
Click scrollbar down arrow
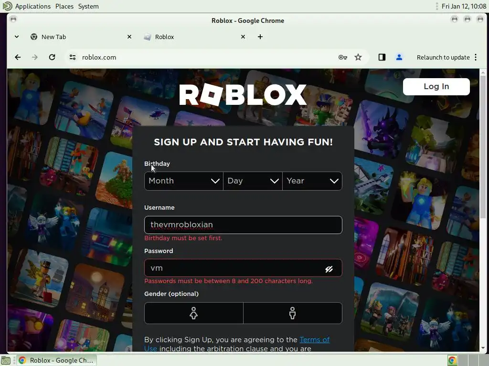[x=483, y=348]
